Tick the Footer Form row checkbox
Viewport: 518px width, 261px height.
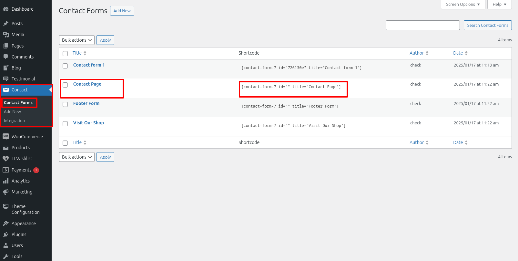click(x=65, y=104)
